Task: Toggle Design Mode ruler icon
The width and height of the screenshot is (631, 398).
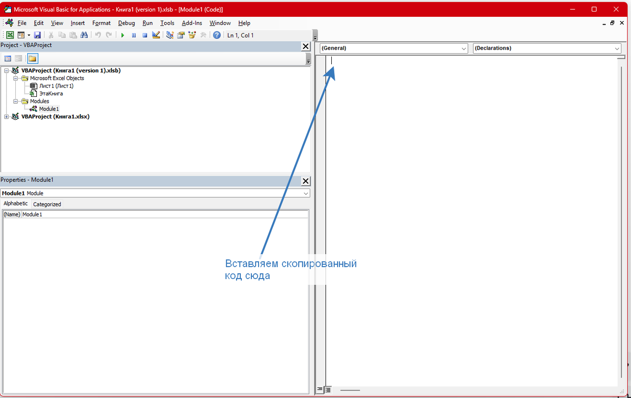Action: point(156,35)
